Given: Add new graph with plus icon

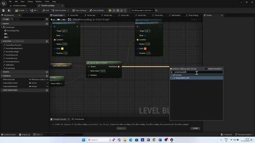Looking at the screenshot, I should (47, 24).
